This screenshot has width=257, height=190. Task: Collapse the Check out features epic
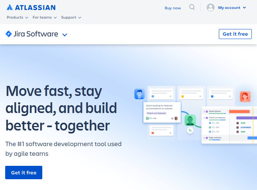(204, 118)
